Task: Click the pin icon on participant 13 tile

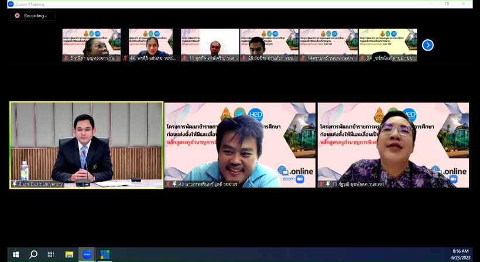Action: click(328, 184)
